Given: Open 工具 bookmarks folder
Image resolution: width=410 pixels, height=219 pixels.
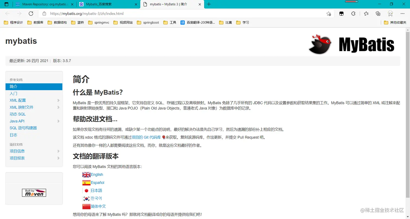Looking at the screenshot, I should coord(170,22).
